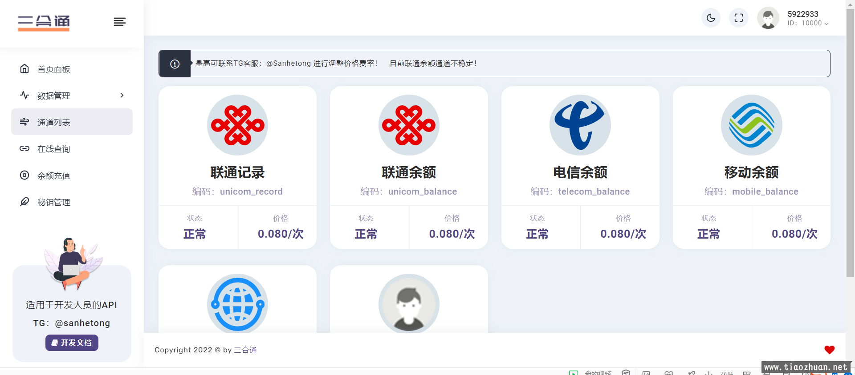The width and height of the screenshot is (855, 375).
Task: Select code text unicom_record
Action: pos(251,191)
